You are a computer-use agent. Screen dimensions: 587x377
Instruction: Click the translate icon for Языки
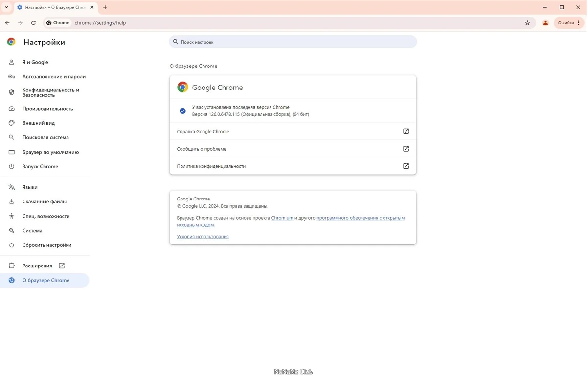12,187
